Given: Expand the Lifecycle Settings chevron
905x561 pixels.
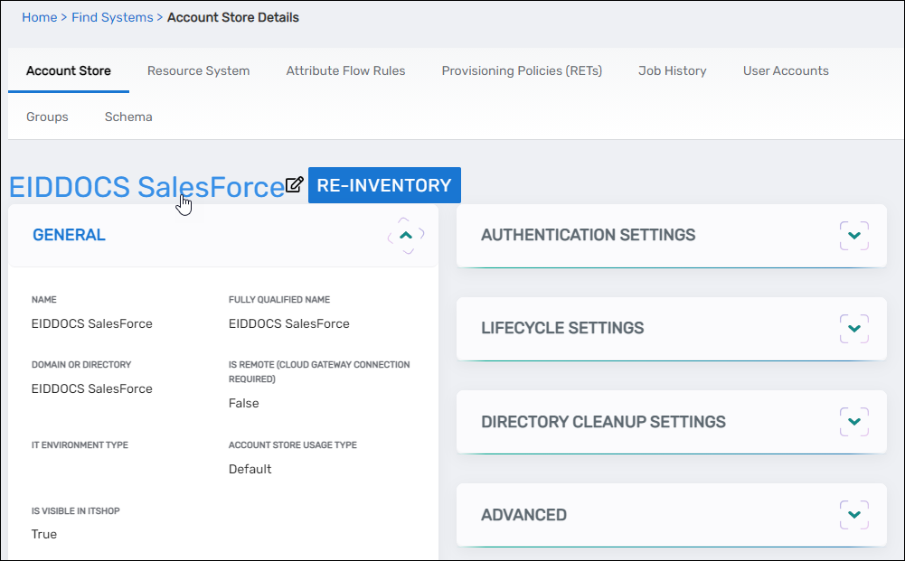Looking at the screenshot, I should 853,329.
